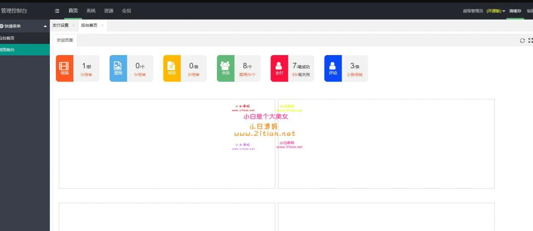Click the red 支付 payment icon tile

click(279, 68)
